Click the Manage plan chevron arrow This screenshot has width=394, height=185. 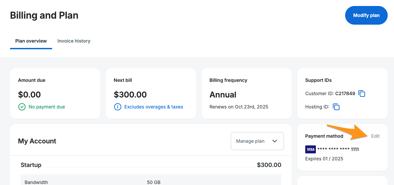coord(275,141)
